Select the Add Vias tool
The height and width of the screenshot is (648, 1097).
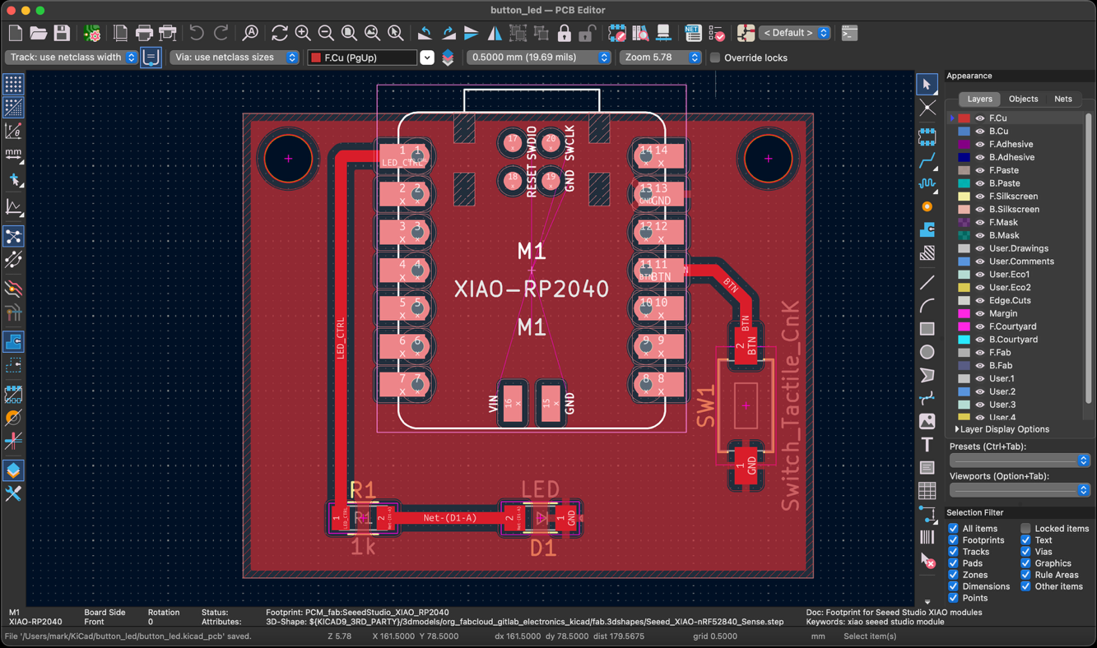tap(927, 206)
